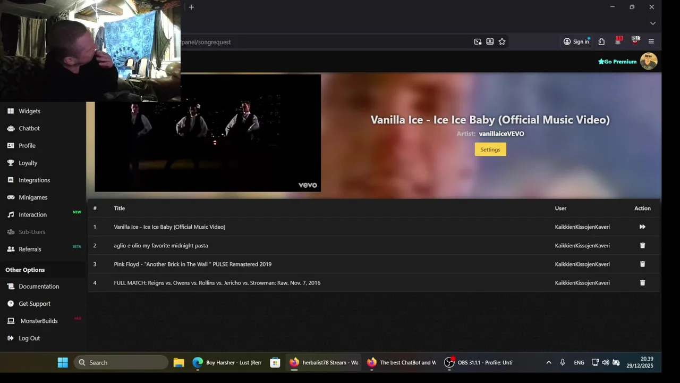Select the Vanilla Ice title row text
The width and height of the screenshot is (680, 383).
click(x=169, y=227)
